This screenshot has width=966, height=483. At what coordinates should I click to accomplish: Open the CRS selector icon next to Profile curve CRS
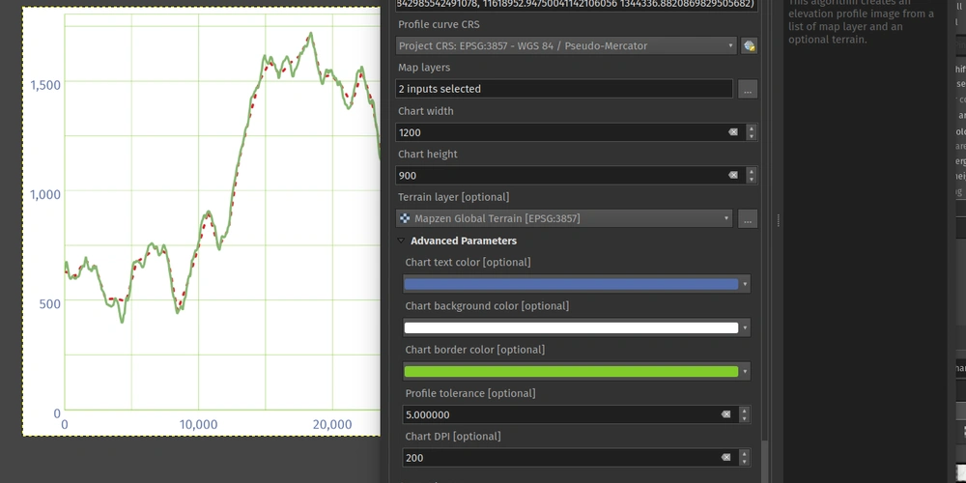(x=749, y=45)
